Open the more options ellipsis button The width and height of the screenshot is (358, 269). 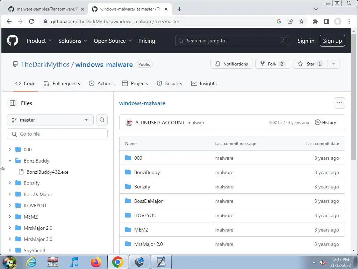339,103
